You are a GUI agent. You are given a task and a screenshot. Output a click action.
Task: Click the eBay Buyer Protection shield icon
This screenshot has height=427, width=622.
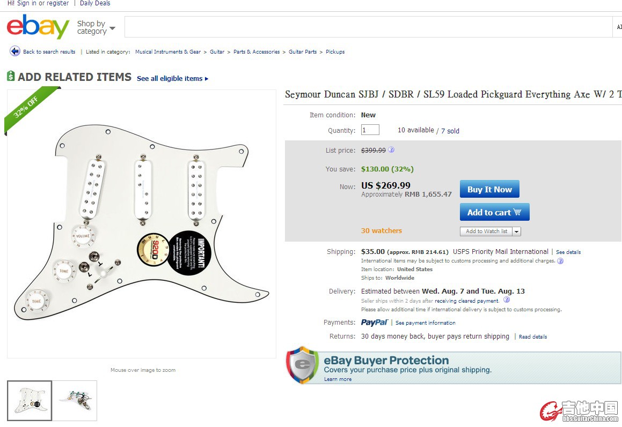tap(303, 365)
